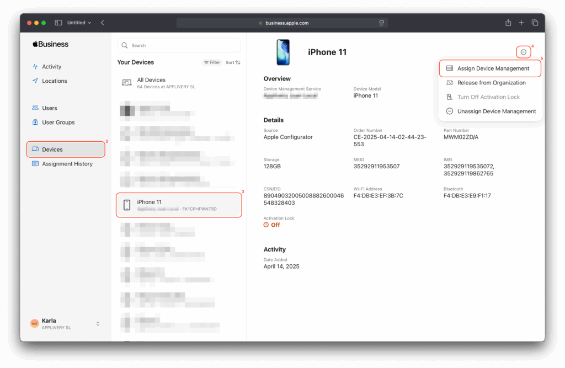565x368 pixels.
Task: Click the Safari back arrow
Action: [x=103, y=23]
